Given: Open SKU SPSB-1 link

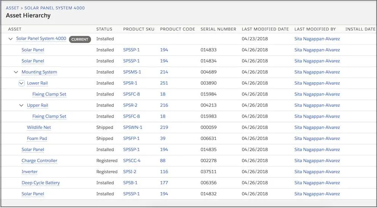Looking at the screenshot, I should coord(130,182).
